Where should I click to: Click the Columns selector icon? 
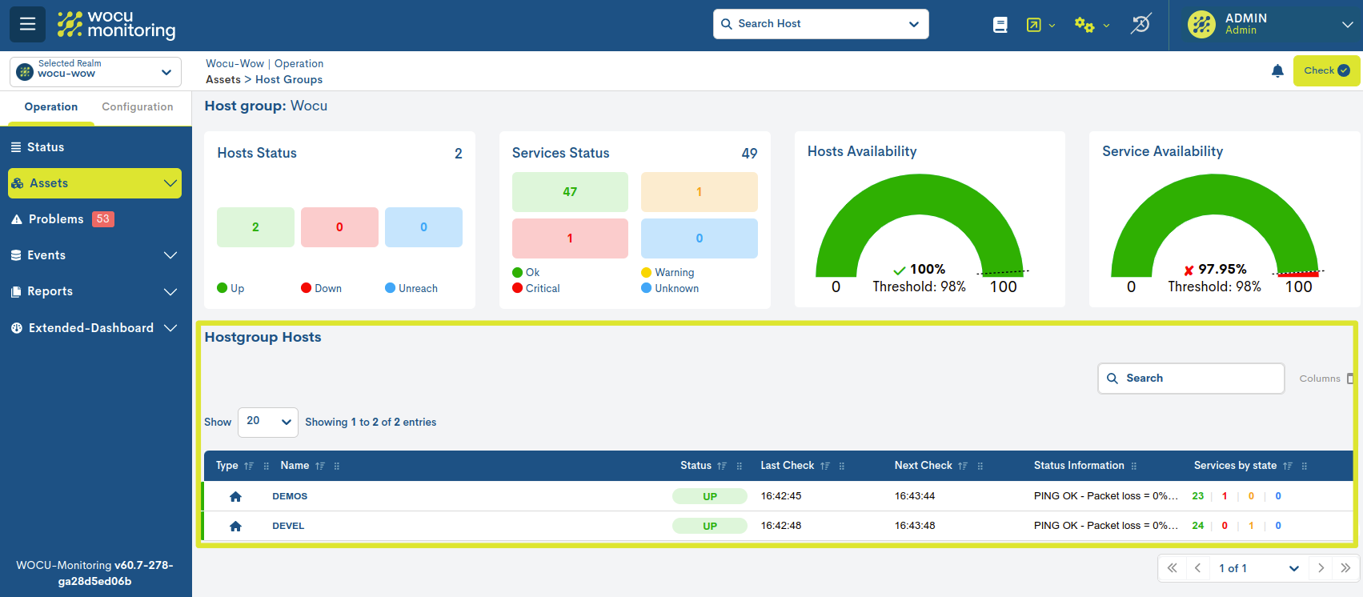point(1349,379)
